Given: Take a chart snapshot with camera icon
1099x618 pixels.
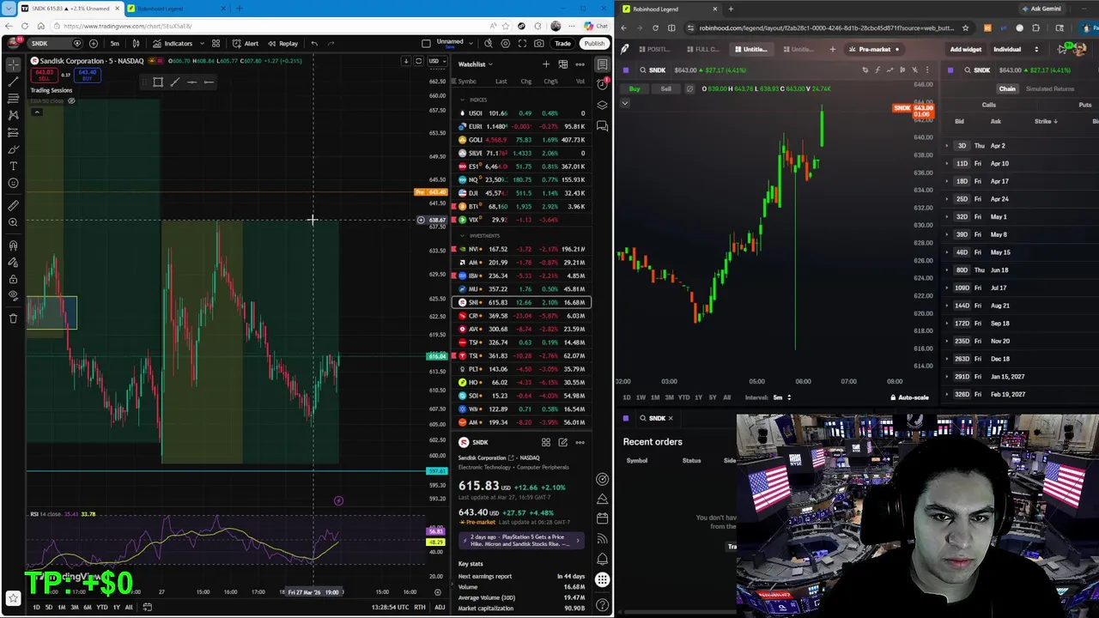Looking at the screenshot, I should (x=539, y=44).
